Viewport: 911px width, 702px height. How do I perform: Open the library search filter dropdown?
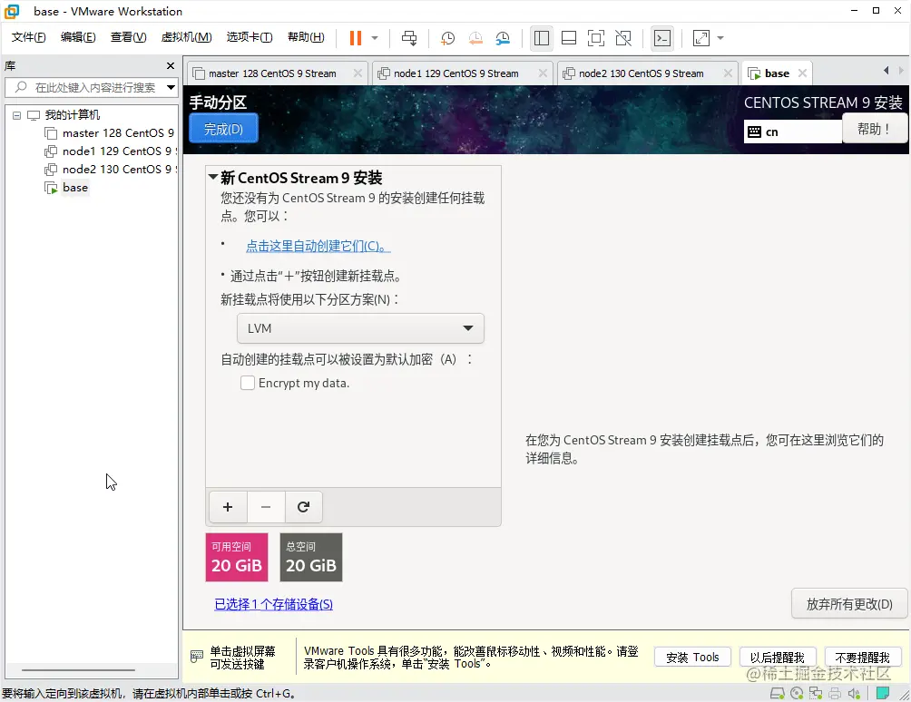[x=171, y=88]
